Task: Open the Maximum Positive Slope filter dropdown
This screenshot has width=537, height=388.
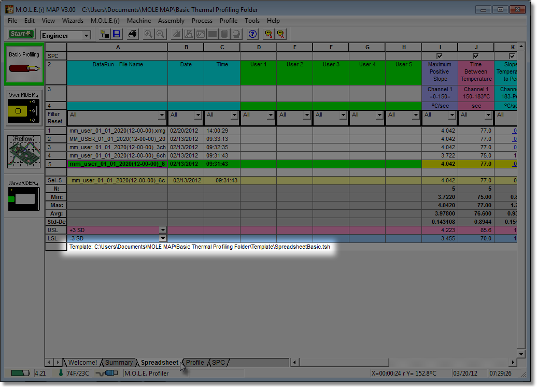Action: [x=453, y=115]
